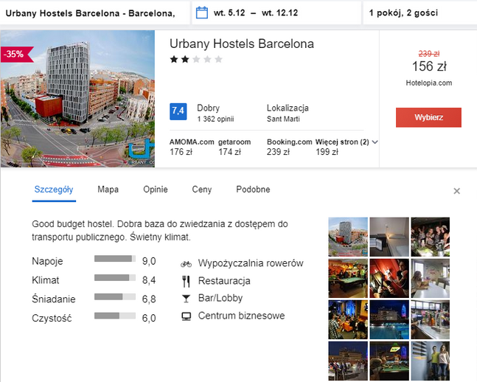Screen dimensions: 477x382
Task: Select the Ceny tab
Action: (x=201, y=190)
